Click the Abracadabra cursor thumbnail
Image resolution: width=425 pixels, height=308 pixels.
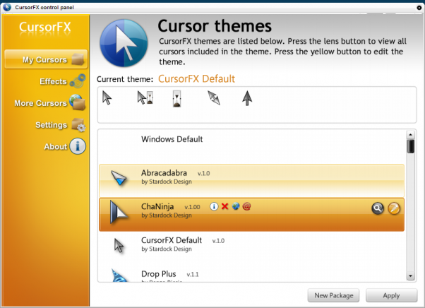[x=119, y=178]
